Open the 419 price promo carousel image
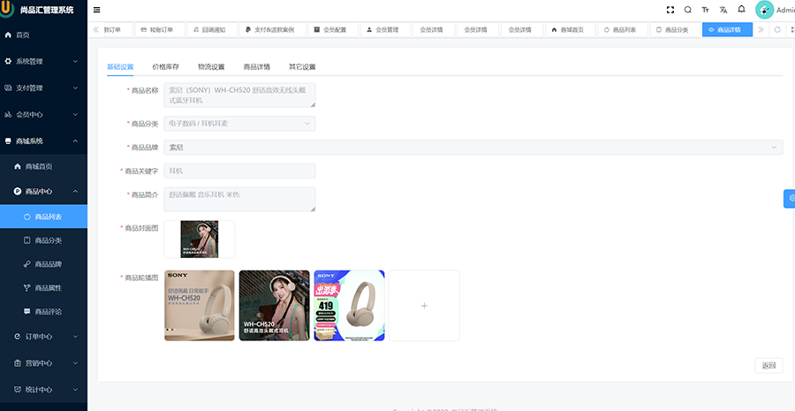The height and width of the screenshot is (411, 795). (349, 306)
